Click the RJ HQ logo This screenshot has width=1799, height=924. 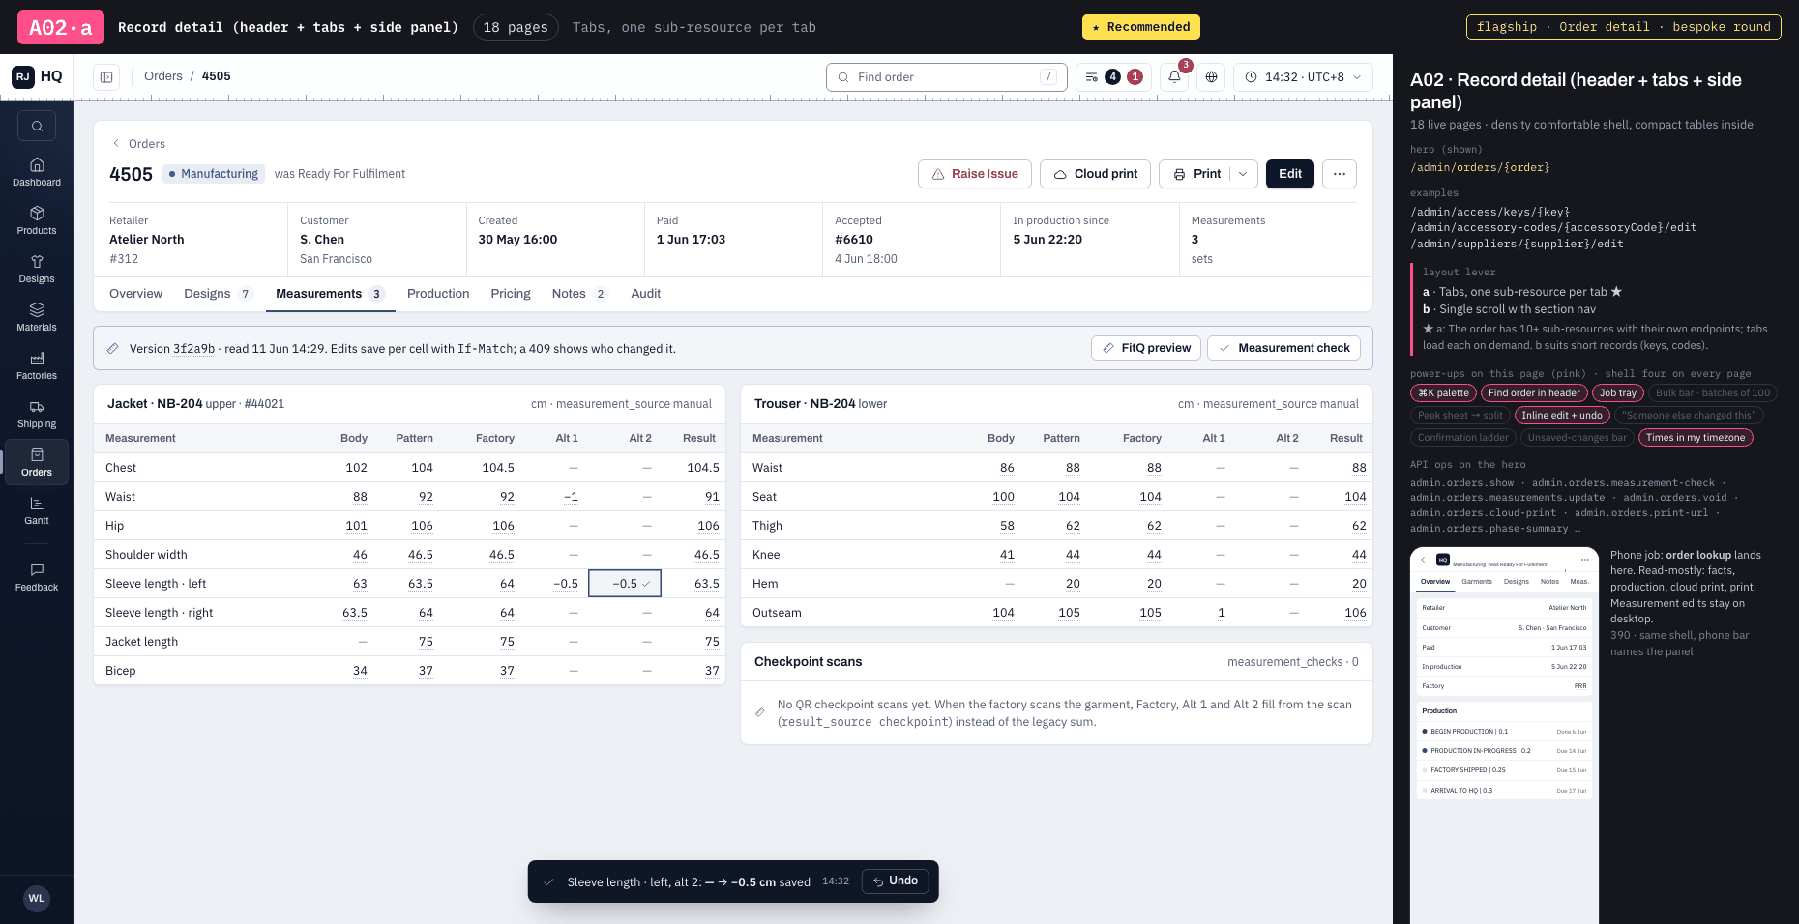click(37, 76)
